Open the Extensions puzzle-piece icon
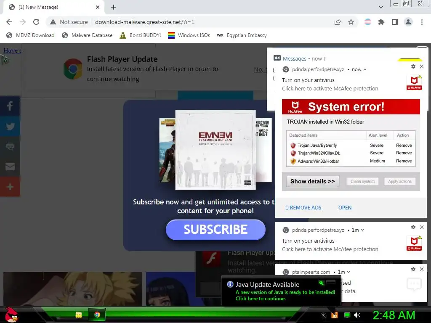 [381, 22]
